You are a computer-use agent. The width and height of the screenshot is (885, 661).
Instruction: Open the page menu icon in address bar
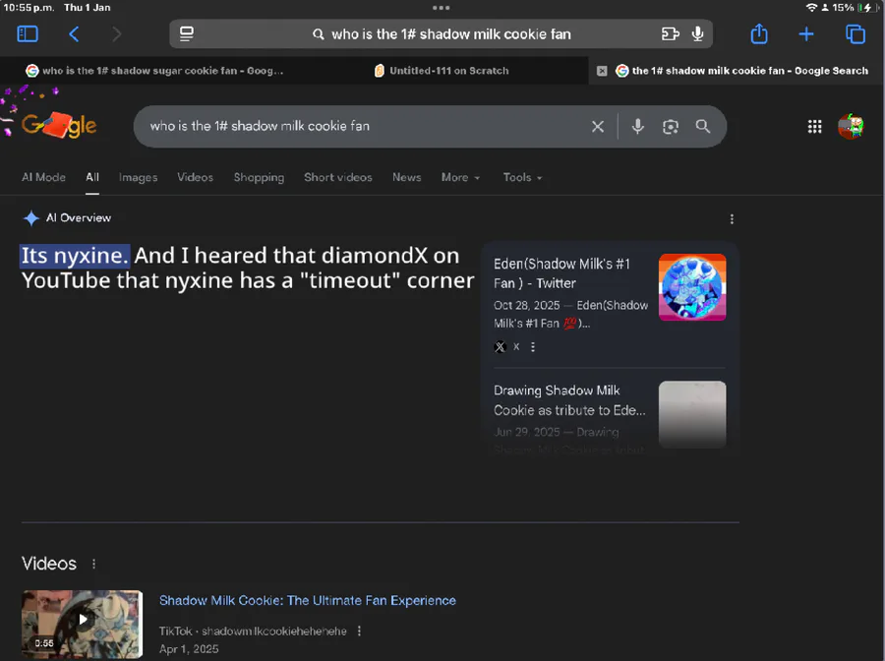(x=186, y=33)
